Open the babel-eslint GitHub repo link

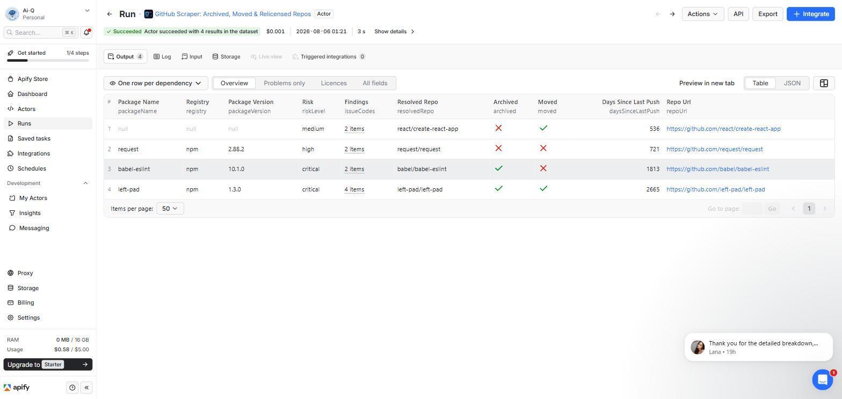click(717, 169)
